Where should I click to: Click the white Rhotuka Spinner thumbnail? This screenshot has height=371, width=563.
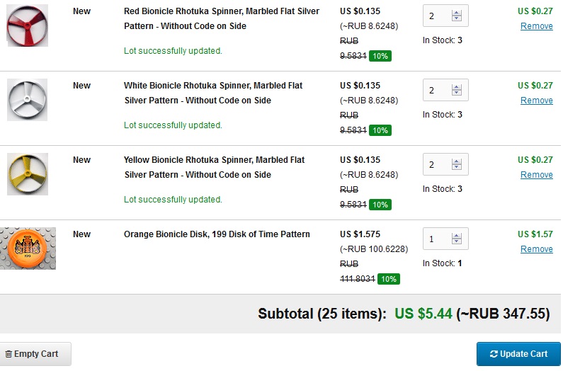pos(28,100)
